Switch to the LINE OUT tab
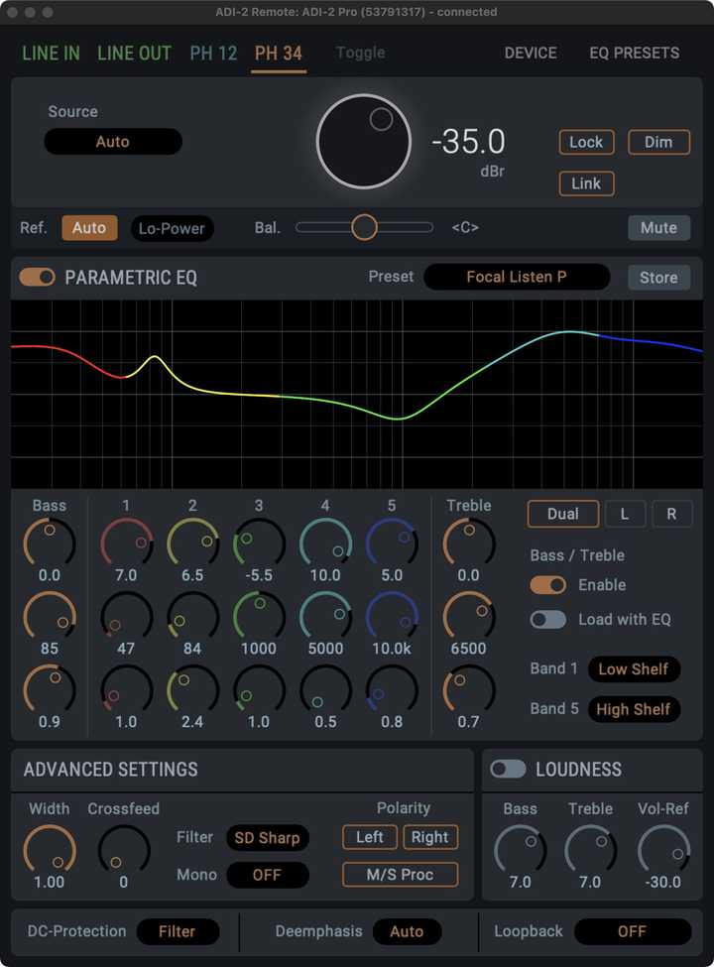 pos(135,53)
